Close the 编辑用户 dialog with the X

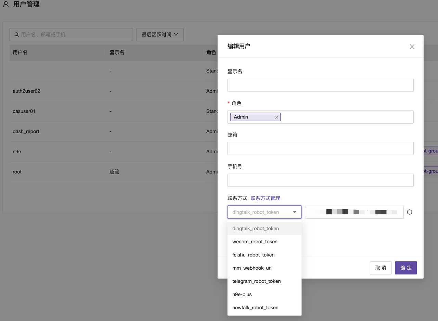(412, 47)
